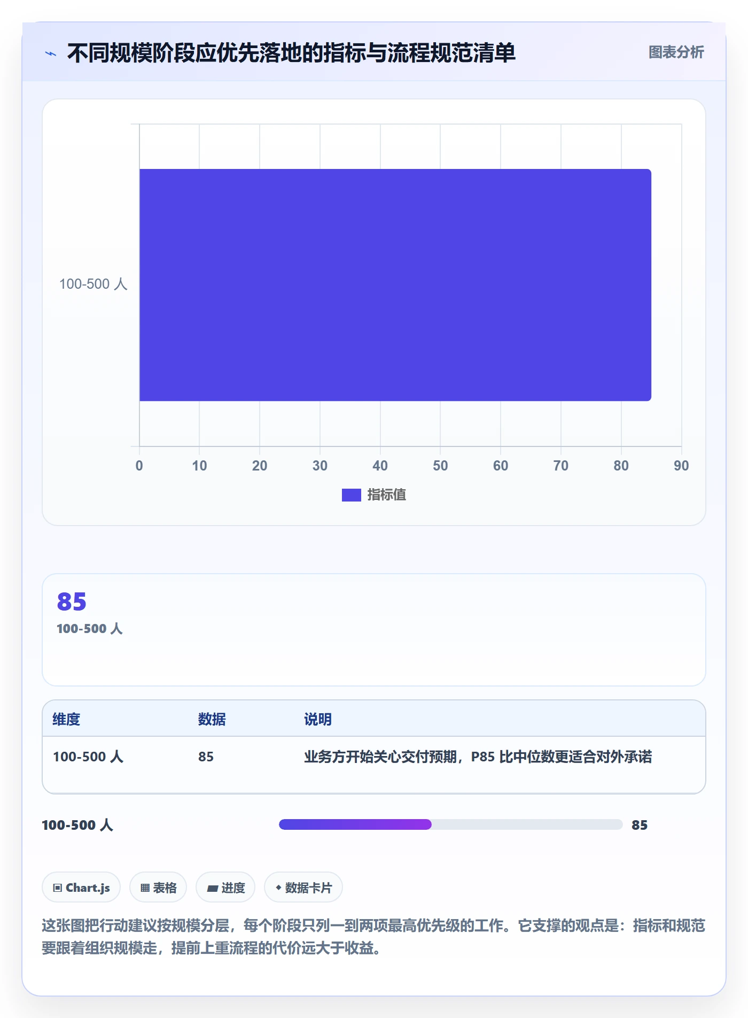
Task: Click the chart title 不同规模阶段应优先落地的指标与流程规范清单
Action: 291,53
